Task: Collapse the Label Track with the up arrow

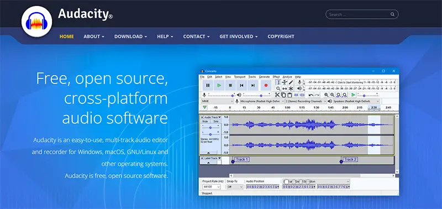Action: (208, 163)
